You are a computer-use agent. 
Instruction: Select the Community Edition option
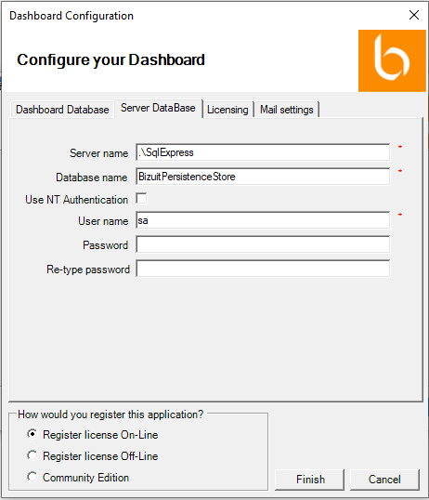(32, 477)
